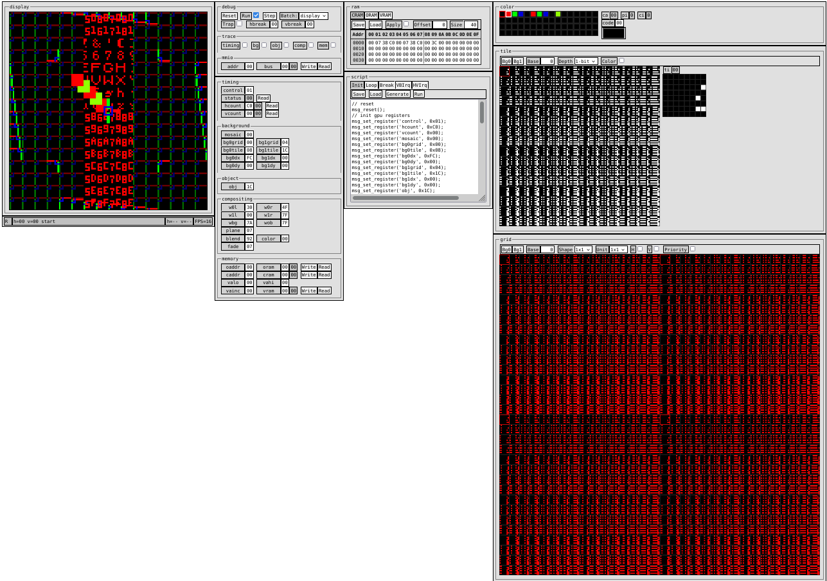Select Bg0 tab in grid panel

[x=506, y=249]
